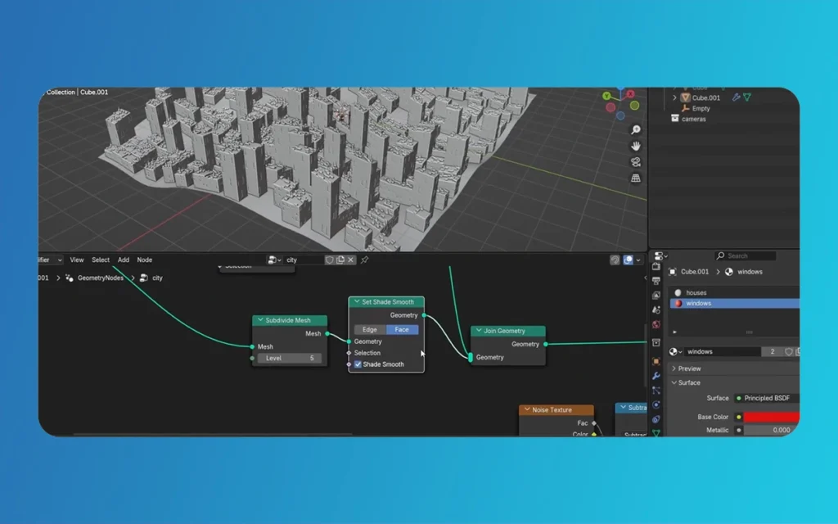Click the cameras collection icon in the outliner
838x524 pixels.
coord(675,119)
